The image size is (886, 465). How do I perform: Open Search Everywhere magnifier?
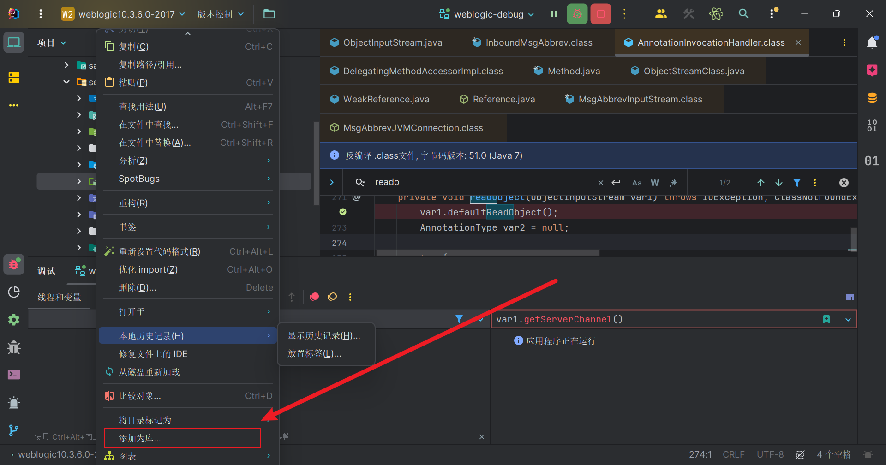tap(743, 14)
